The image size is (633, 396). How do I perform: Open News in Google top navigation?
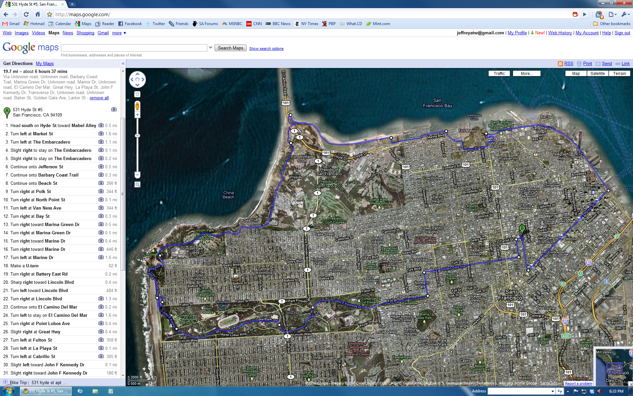click(x=68, y=33)
